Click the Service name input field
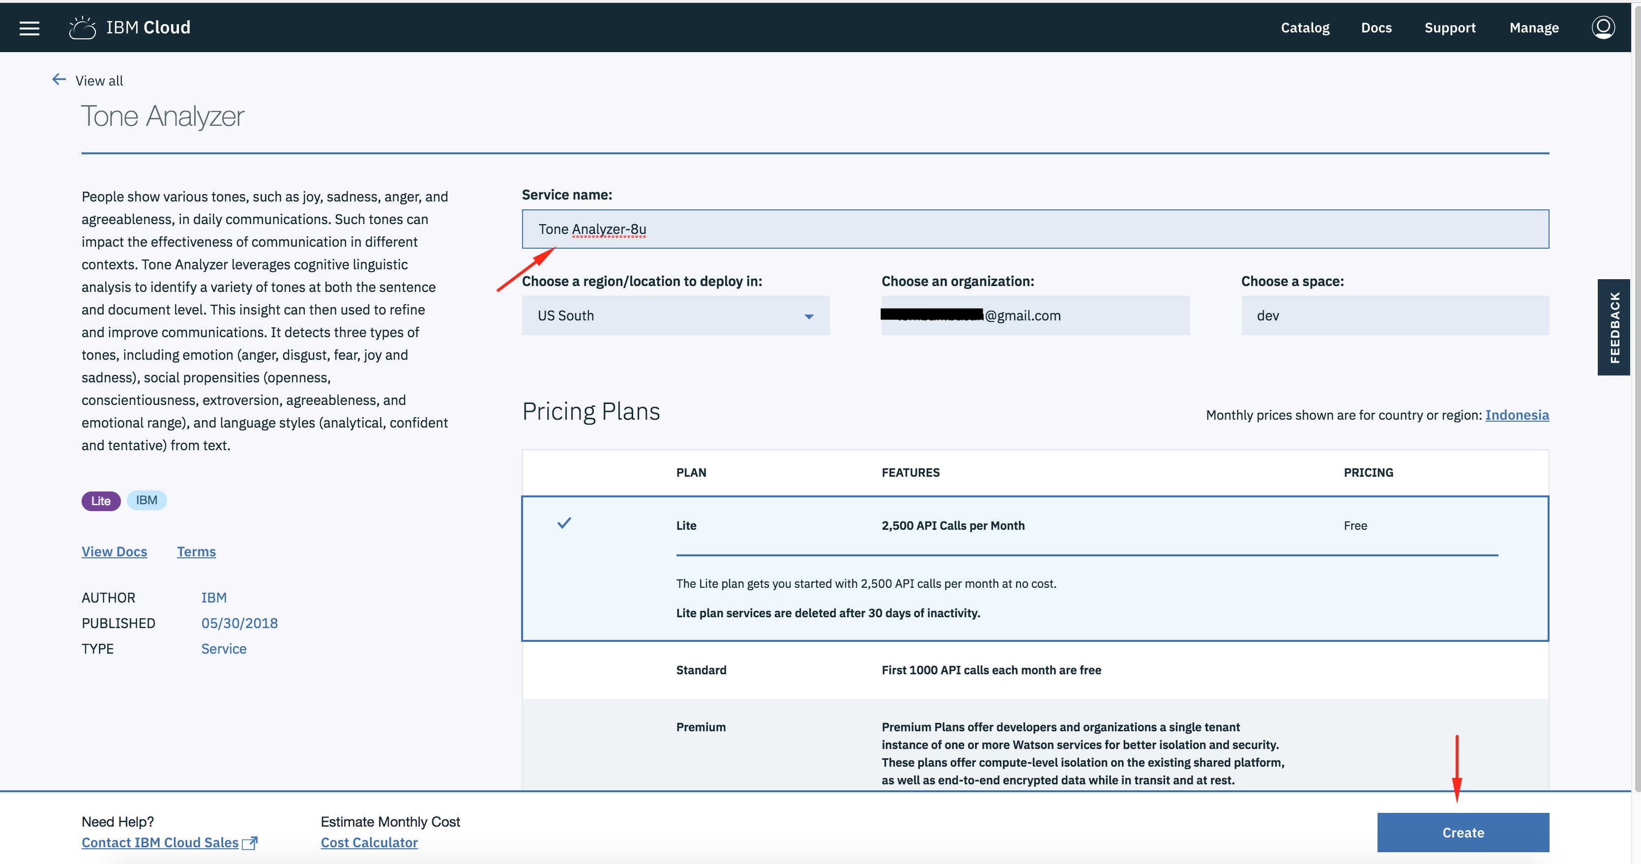The height and width of the screenshot is (864, 1641). tap(1035, 229)
